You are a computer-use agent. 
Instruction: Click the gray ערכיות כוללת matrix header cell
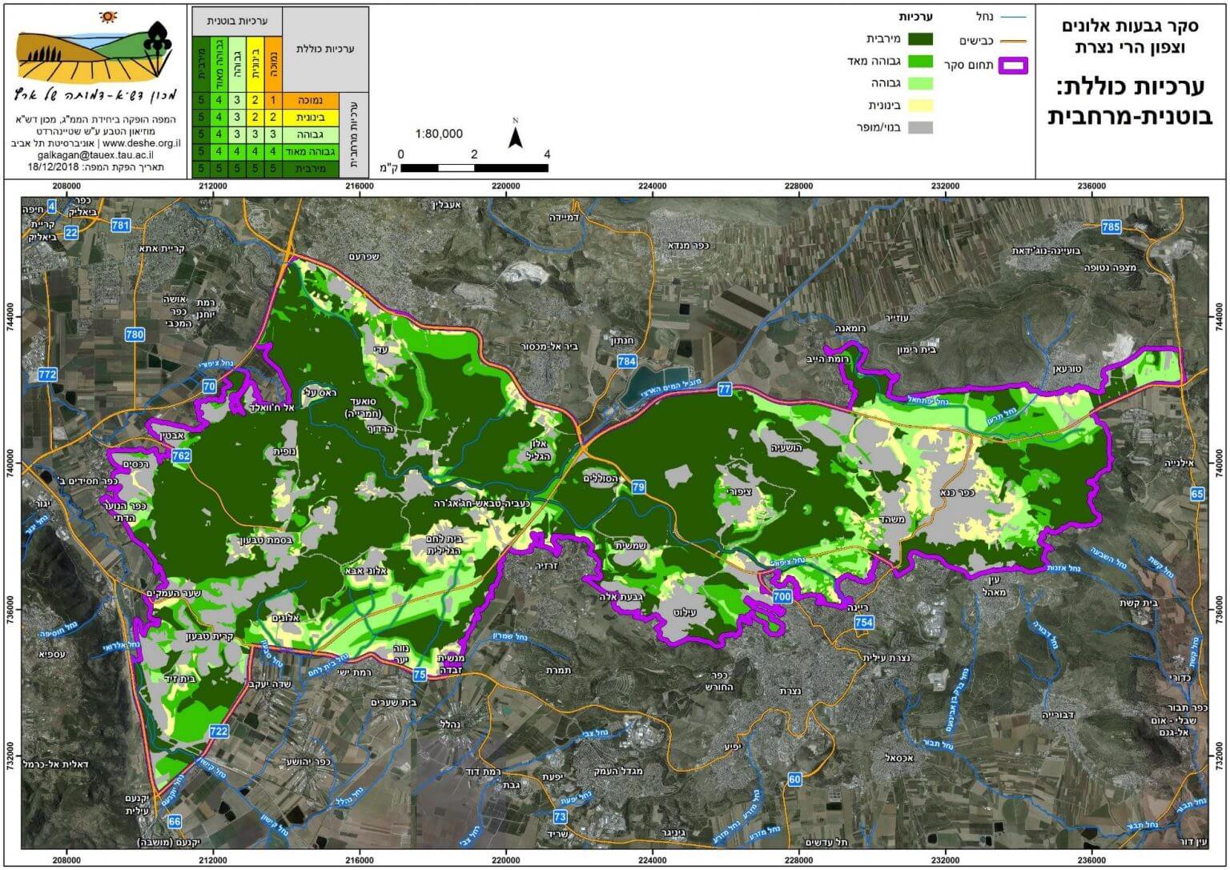click(325, 49)
